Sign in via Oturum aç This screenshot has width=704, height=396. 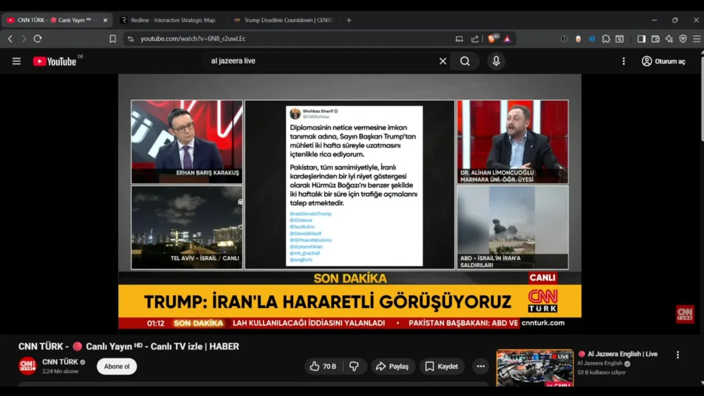point(664,61)
